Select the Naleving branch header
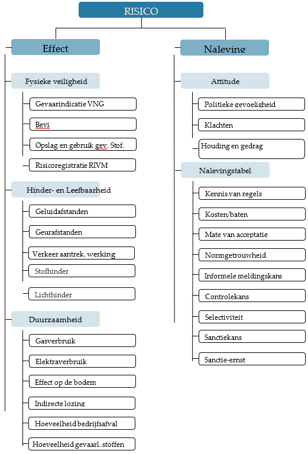308x454 pixels. pos(225,48)
